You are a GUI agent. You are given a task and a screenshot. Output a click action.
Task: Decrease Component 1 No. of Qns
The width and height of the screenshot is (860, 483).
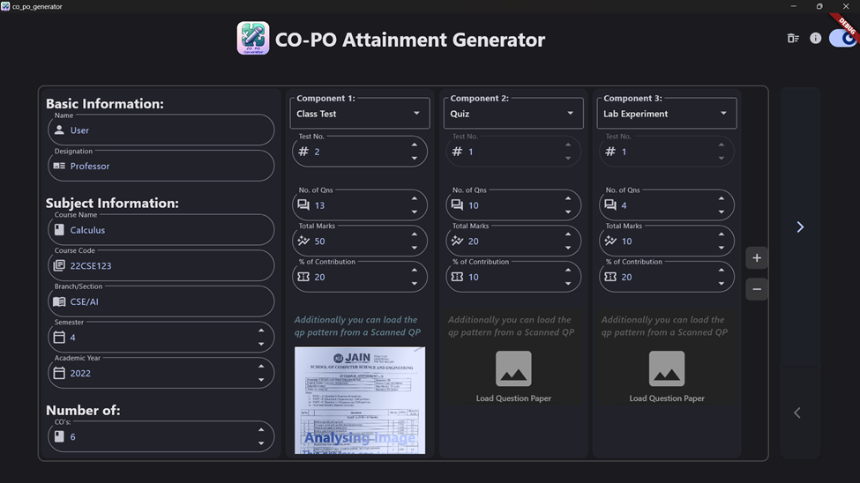click(414, 212)
